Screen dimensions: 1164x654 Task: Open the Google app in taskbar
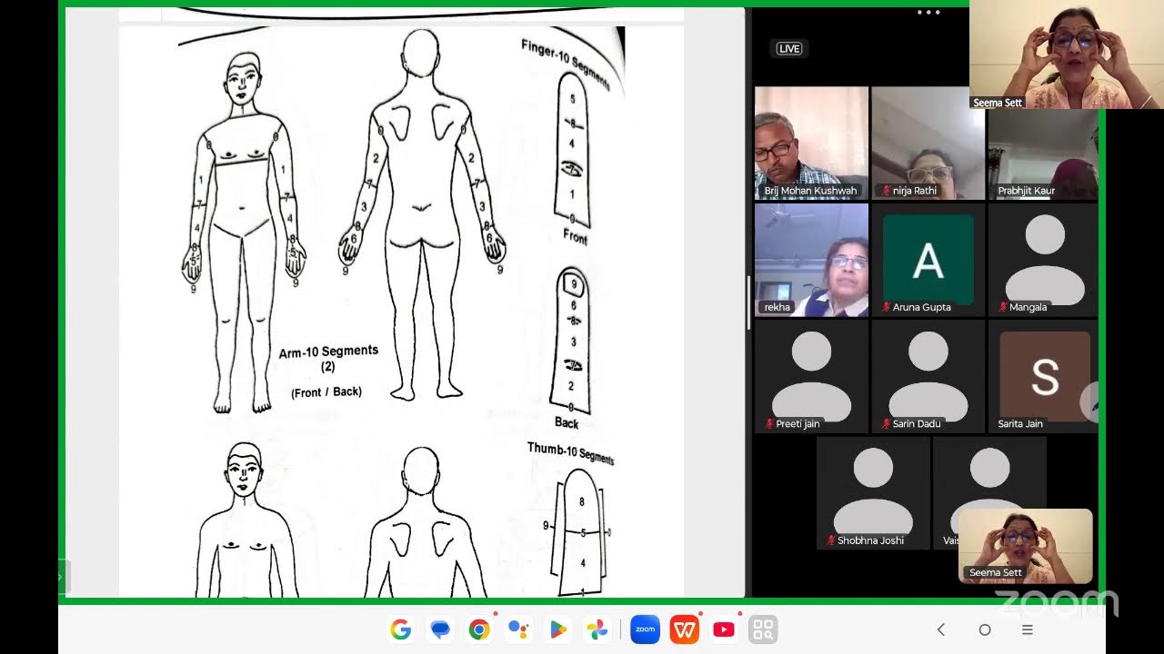401,629
